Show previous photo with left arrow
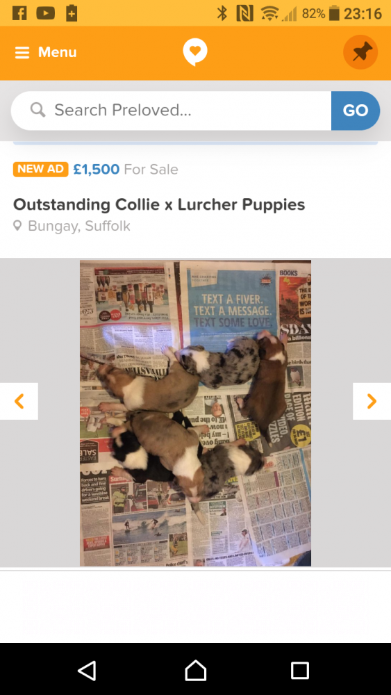This screenshot has width=391, height=695. click(x=19, y=401)
